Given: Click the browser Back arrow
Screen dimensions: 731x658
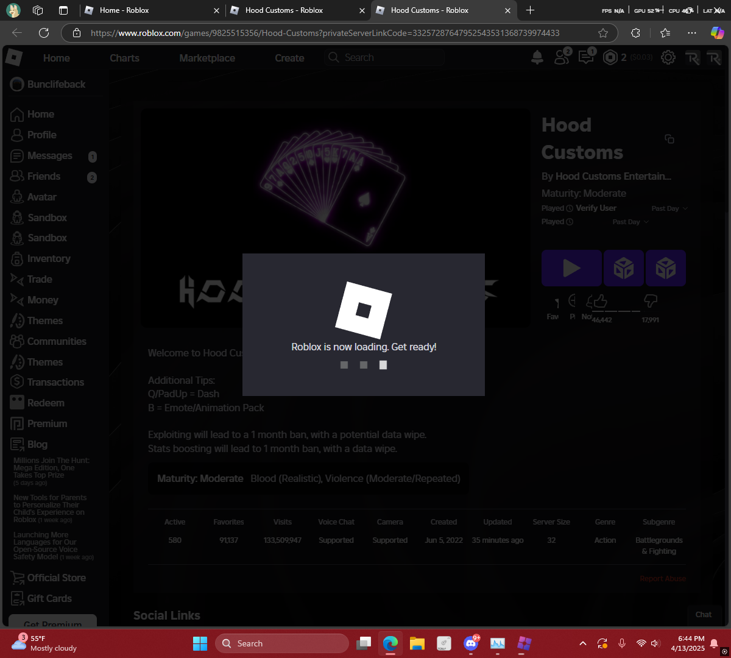Looking at the screenshot, I should click(x=17, y=33).
